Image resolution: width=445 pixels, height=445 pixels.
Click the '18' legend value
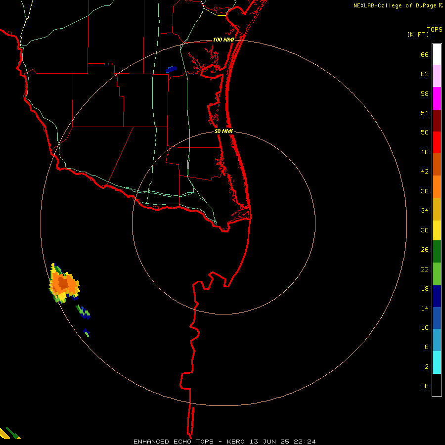pos(425,289)
